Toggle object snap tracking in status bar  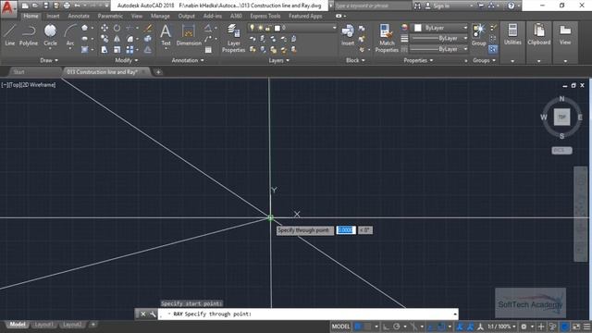coord(430,327)
